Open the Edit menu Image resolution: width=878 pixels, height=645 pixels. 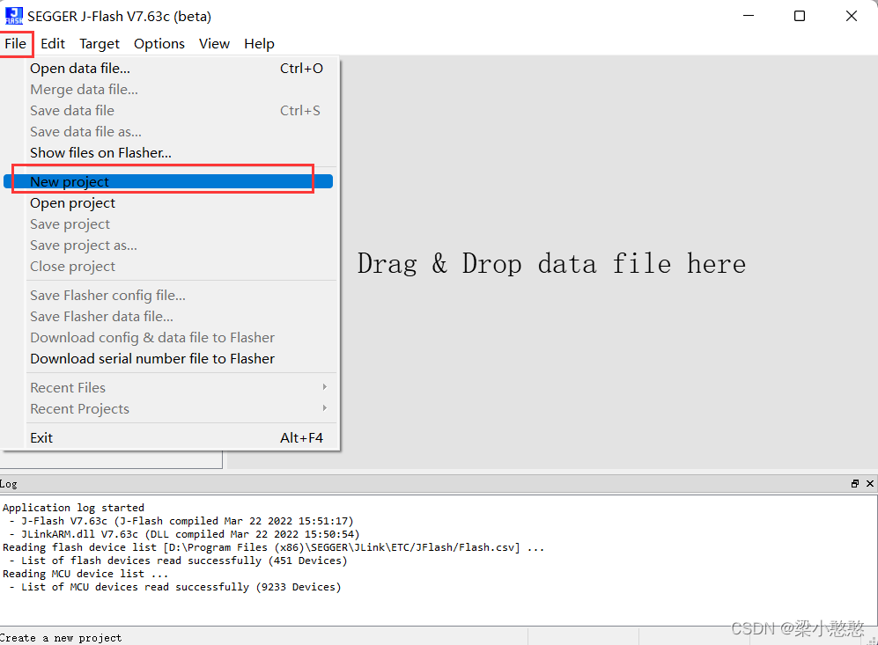53,44
